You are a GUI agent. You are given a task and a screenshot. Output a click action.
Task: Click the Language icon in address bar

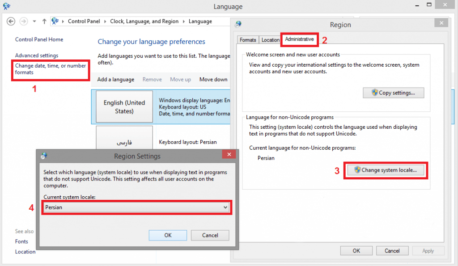[55, 21]
